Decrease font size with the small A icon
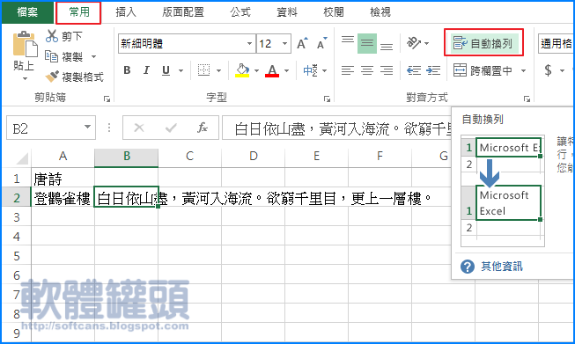 click(321, 44)
